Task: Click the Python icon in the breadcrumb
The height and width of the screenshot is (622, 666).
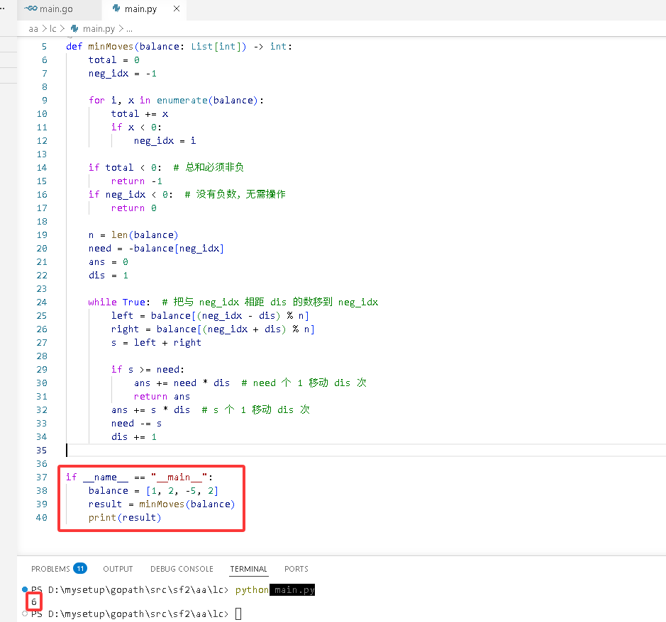Action: 74,29
